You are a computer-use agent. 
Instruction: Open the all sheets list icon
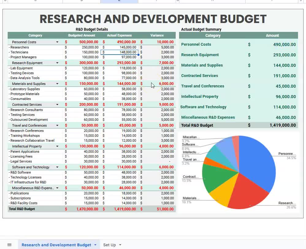9,244
